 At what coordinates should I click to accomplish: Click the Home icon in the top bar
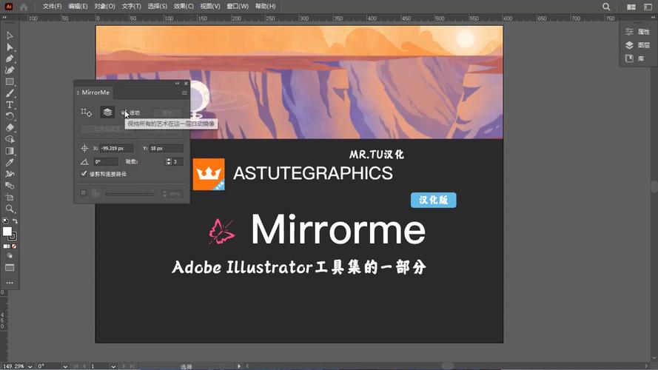click(x=24, y=7)
